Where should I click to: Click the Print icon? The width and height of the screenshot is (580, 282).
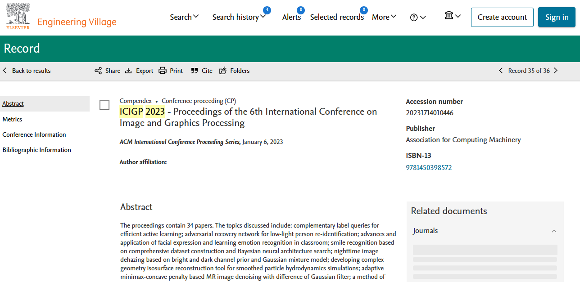tap(163, 71)
